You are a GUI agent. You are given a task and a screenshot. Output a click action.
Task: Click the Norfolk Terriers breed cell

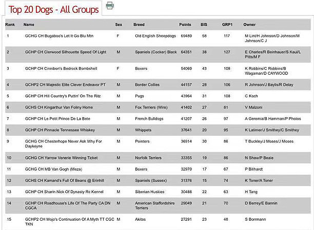(x=148, y=158)
